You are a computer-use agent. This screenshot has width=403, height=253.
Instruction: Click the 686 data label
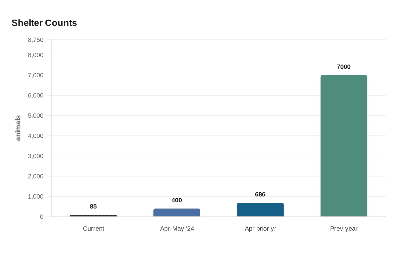(x=260, y=195)
